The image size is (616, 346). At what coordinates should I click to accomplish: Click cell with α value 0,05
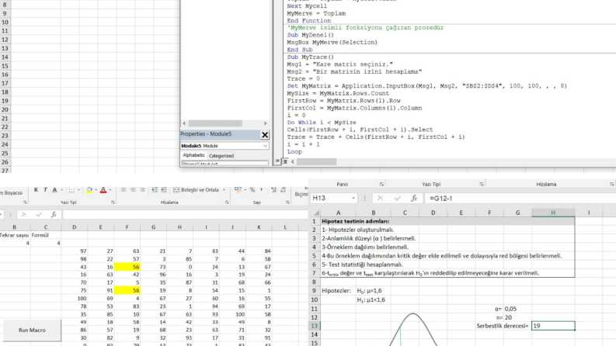coord(518,309)
